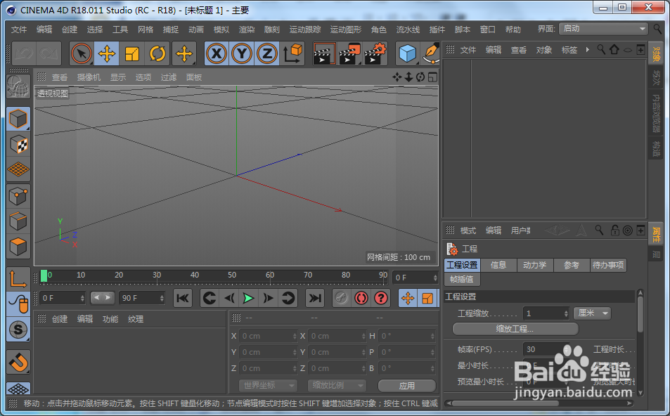Image resolution: width=670 pixels, height=416 pixels.
Task: Activate the Move tool in top toolbar
Action: point(106,54)
